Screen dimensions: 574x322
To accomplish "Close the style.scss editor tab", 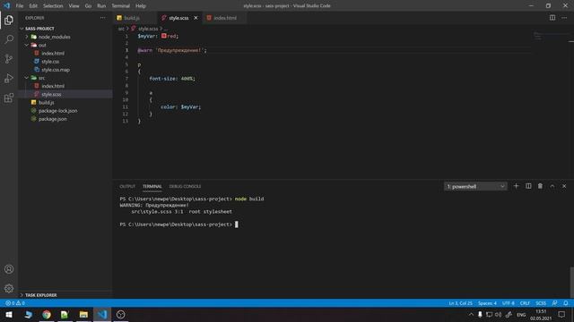I will click(x=196, y=18).
